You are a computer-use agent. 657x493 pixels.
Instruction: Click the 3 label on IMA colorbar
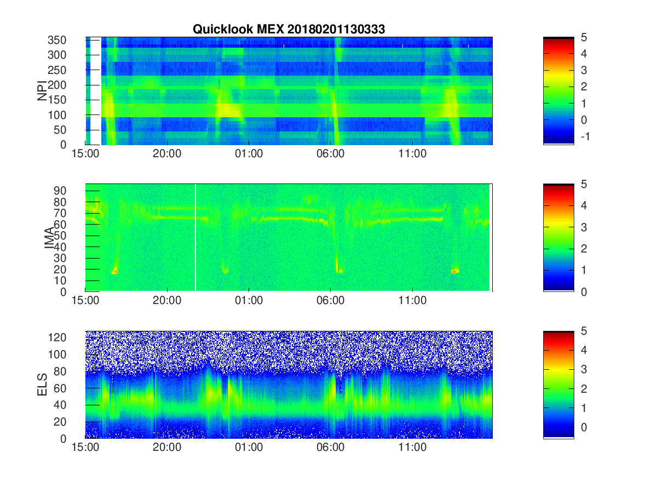(x=585, y=227)
